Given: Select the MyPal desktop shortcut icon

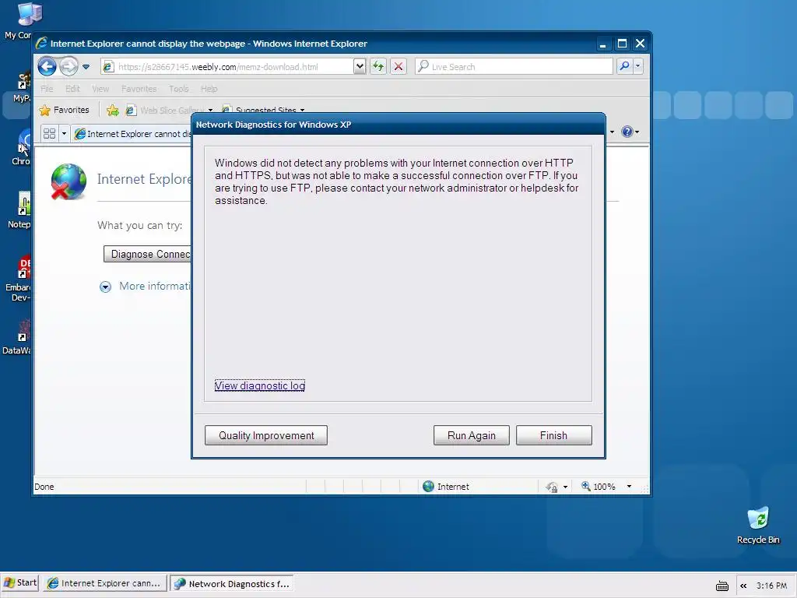Looking at the screenshot, I should pos(23,86).
